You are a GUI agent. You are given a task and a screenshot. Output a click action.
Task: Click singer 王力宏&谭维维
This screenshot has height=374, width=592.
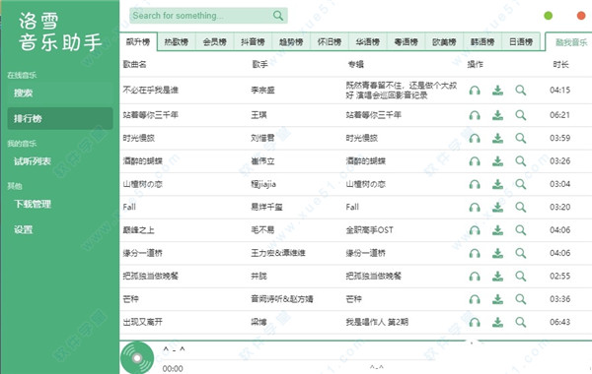[278, 253]
